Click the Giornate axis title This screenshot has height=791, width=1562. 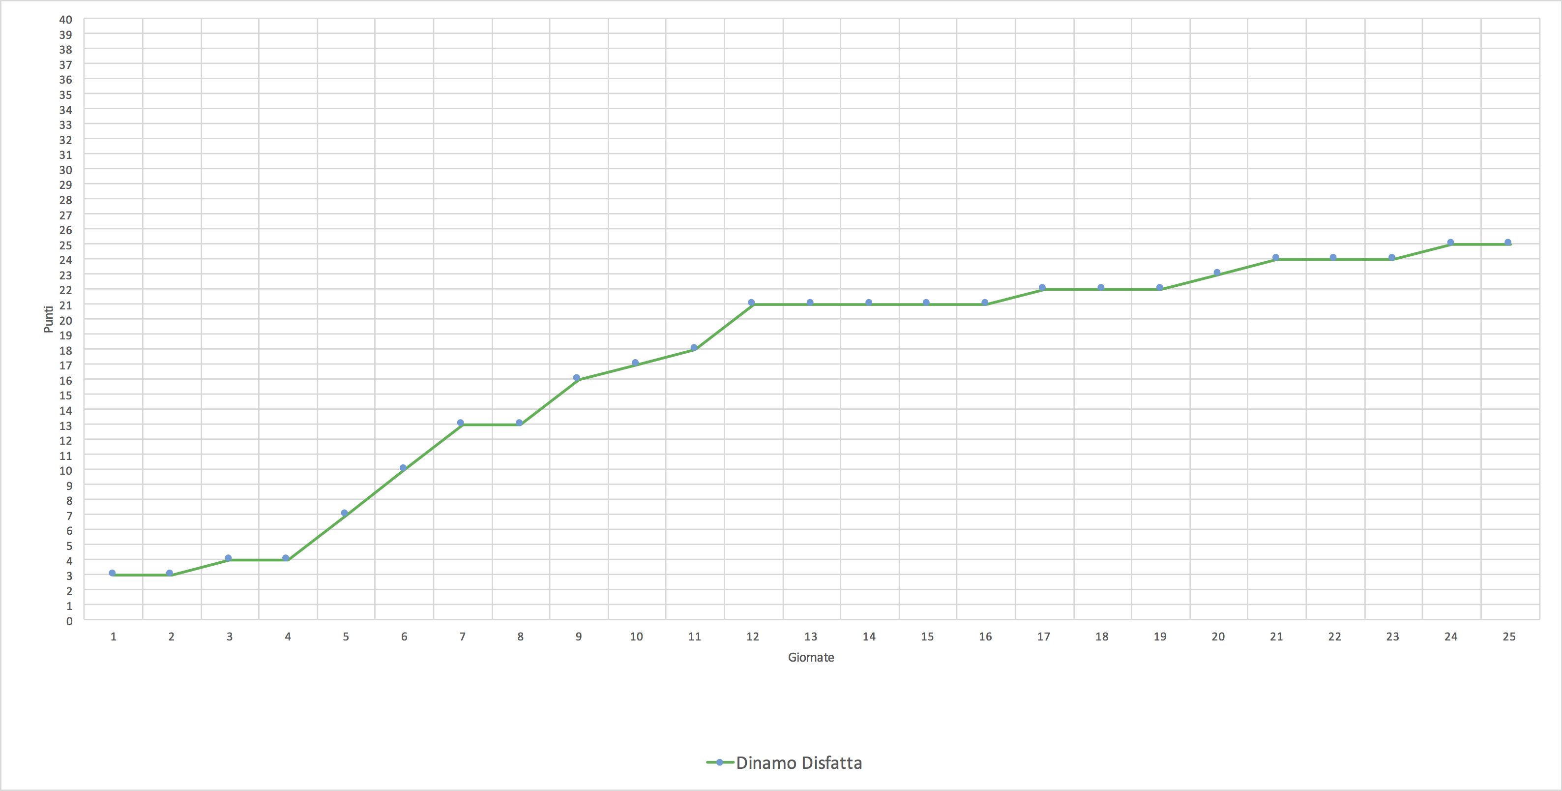pos(811,657)
